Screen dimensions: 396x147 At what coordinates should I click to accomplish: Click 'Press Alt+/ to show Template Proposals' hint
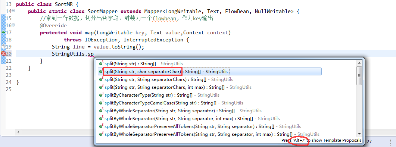321,140
